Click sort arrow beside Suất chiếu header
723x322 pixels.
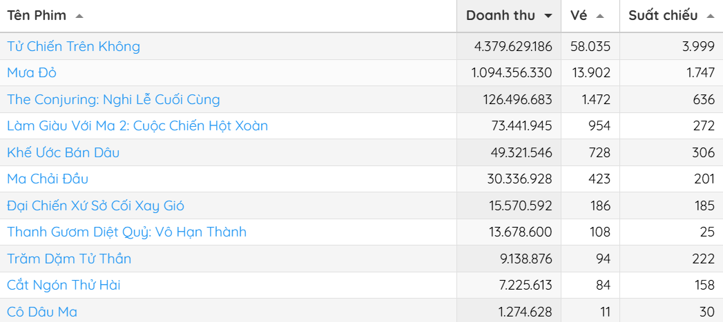711,16
